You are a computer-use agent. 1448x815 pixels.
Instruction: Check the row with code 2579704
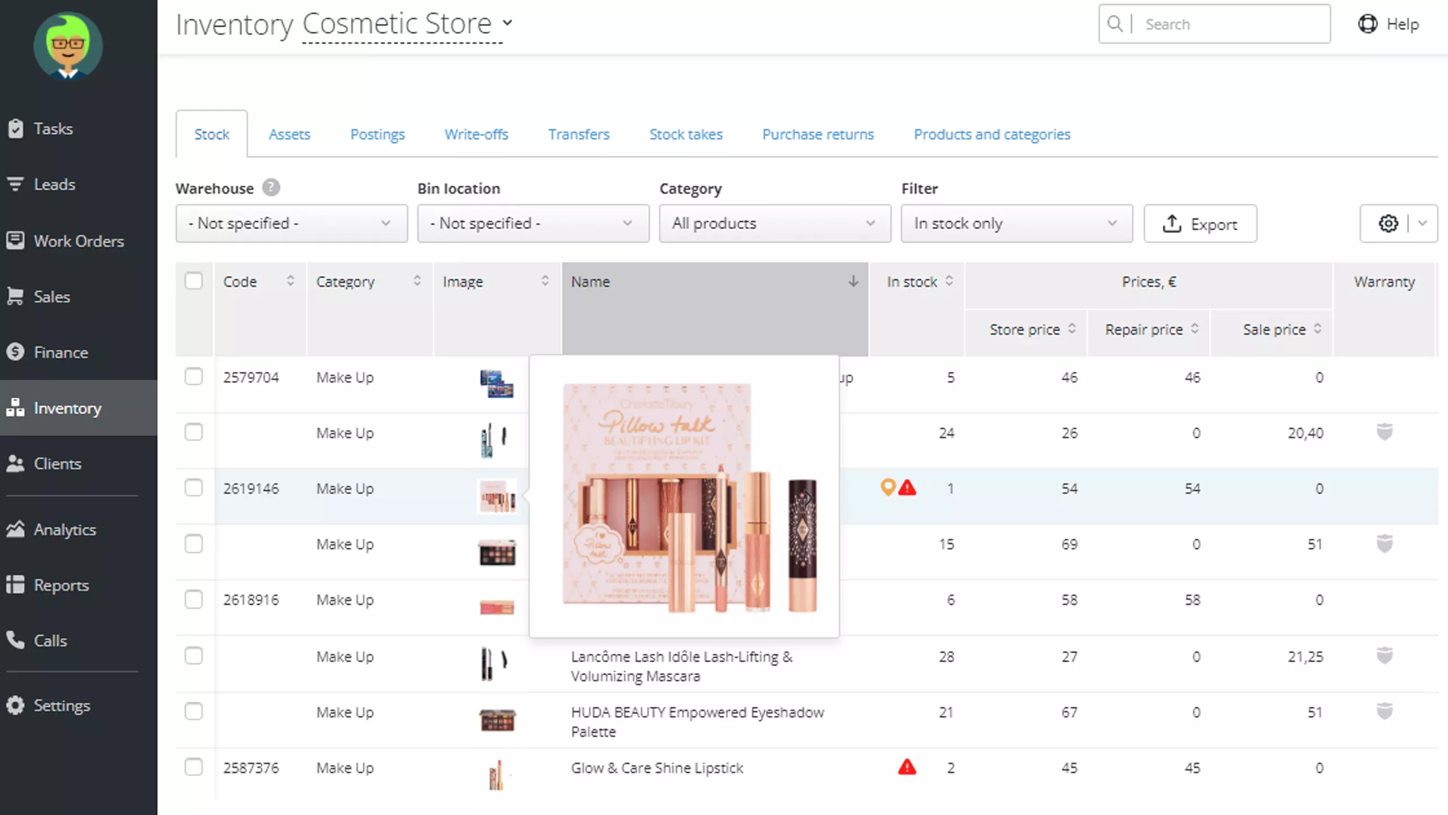193,376
